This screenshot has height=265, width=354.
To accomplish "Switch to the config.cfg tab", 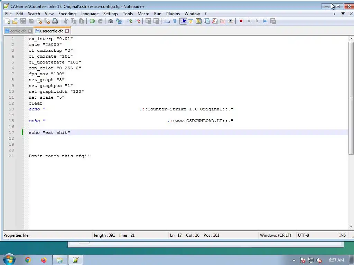I will click(18, 31).
